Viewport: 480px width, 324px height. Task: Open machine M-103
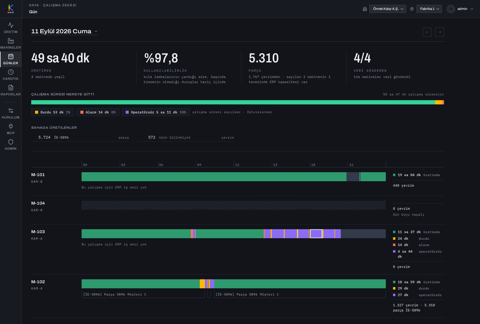click(x=38, y=232)
